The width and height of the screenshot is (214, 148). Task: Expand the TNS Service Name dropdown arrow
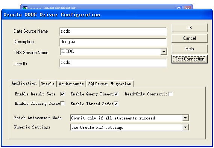[x=164, y=52]
